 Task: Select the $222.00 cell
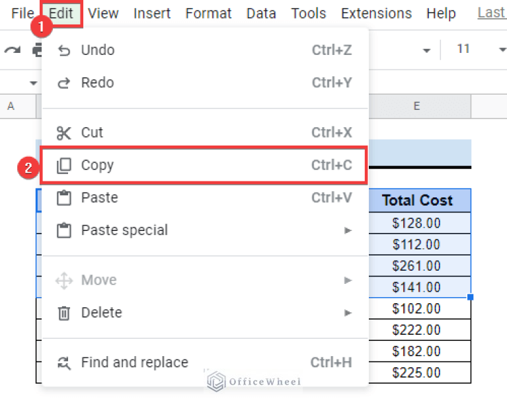tap(419, 330)
